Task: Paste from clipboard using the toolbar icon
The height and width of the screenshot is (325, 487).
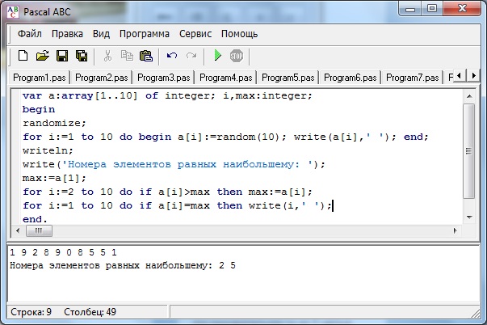Action: click(x=145, y=56)
